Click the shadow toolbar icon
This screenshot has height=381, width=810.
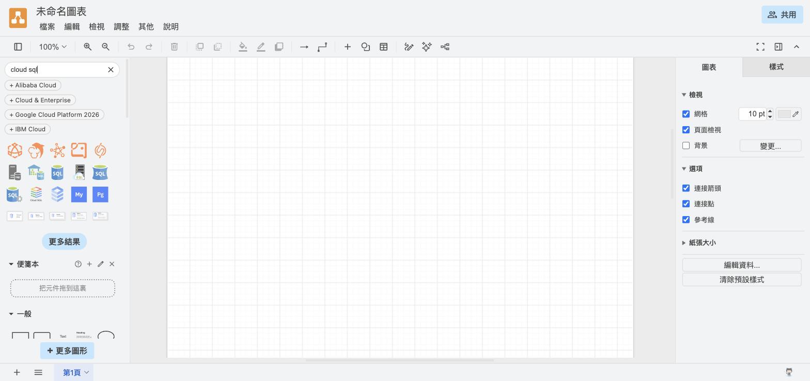click(279, 47)
